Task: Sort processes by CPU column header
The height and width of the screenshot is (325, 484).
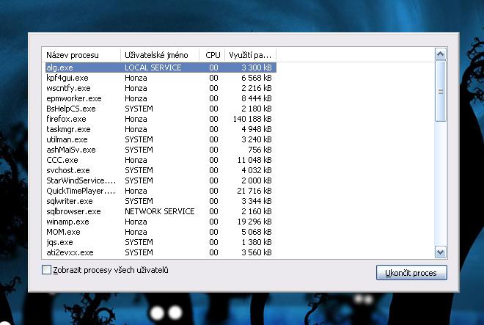Action: [212, 55]
